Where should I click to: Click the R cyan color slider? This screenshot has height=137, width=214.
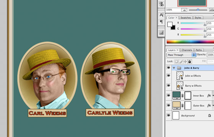(x=193, y=23)
